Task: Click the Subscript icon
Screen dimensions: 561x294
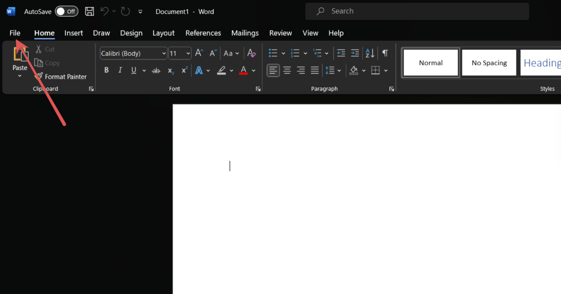Action: click(x=171, y=70)
